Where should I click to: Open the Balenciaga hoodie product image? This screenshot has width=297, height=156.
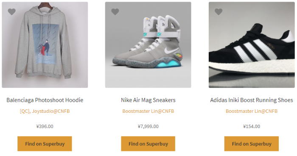[x=45, y=45]
